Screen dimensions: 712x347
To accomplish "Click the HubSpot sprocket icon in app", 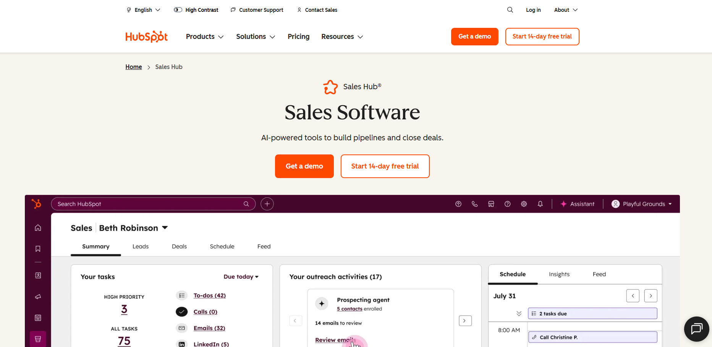I will click(x=37, y=204).
